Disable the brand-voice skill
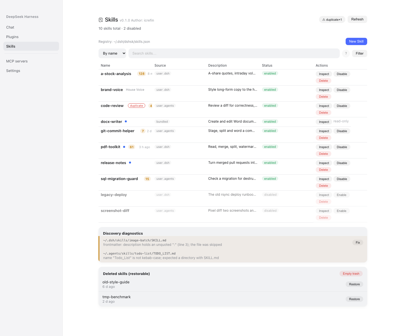Viewport: 403px width, 336px height. coord(342,90)
